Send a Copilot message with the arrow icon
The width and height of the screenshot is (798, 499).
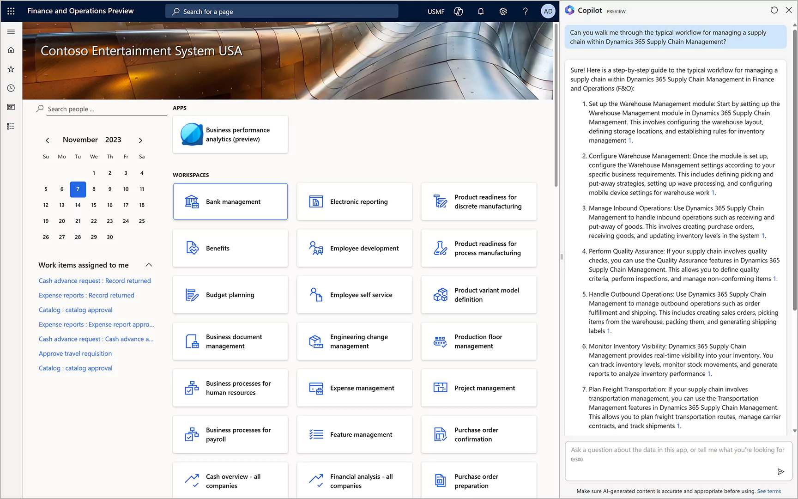tap(781, 471)
